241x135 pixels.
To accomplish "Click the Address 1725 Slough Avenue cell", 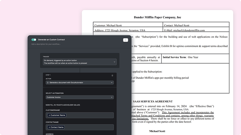I will (128, 30).
